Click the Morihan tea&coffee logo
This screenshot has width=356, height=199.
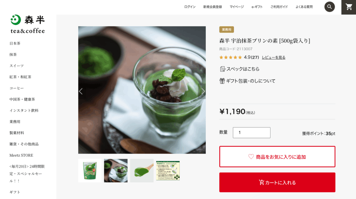point(28,24)
